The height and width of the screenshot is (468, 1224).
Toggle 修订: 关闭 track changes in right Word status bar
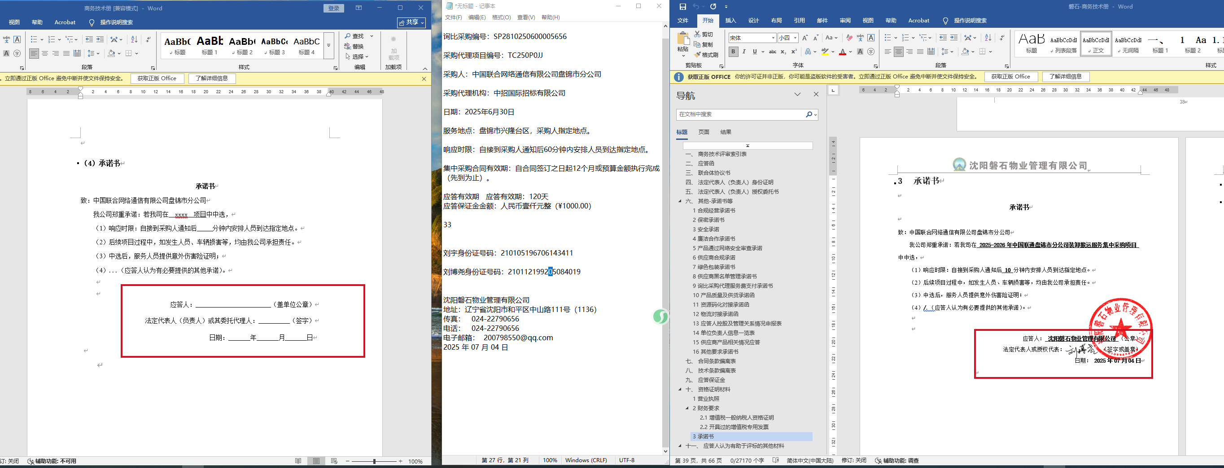(853, 460)
